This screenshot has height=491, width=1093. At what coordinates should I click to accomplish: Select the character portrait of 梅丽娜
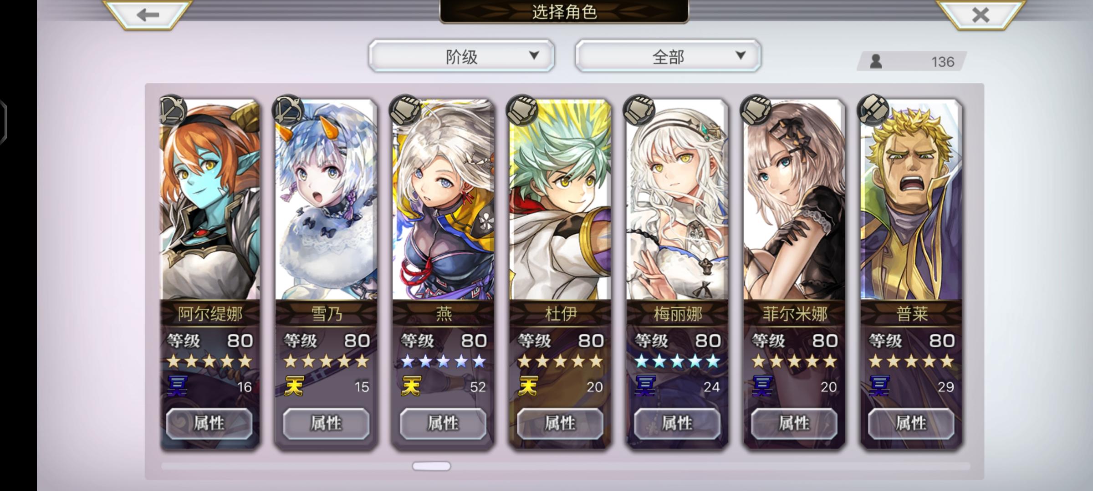click(x=677, y=200)
